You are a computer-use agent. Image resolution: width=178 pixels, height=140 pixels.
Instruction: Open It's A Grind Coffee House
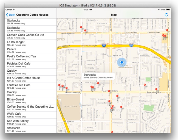click(31, 79)
